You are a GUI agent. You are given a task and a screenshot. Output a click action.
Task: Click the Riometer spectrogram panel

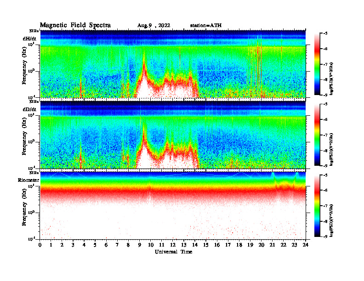(x=173, y=206)
